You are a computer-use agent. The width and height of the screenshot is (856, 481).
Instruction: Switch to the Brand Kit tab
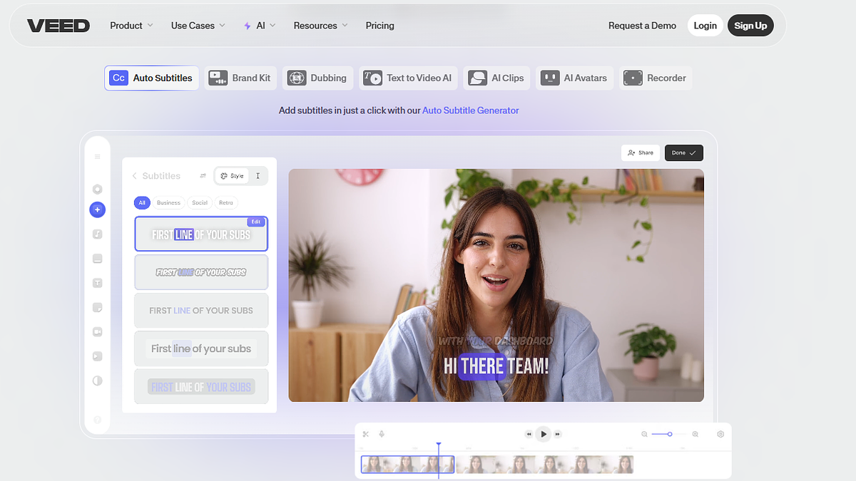point(240,78)
